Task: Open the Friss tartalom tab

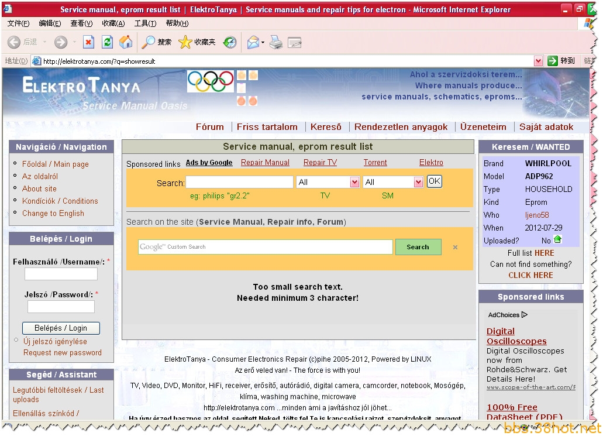Action: pyautogui.click(x=267, y=127)
